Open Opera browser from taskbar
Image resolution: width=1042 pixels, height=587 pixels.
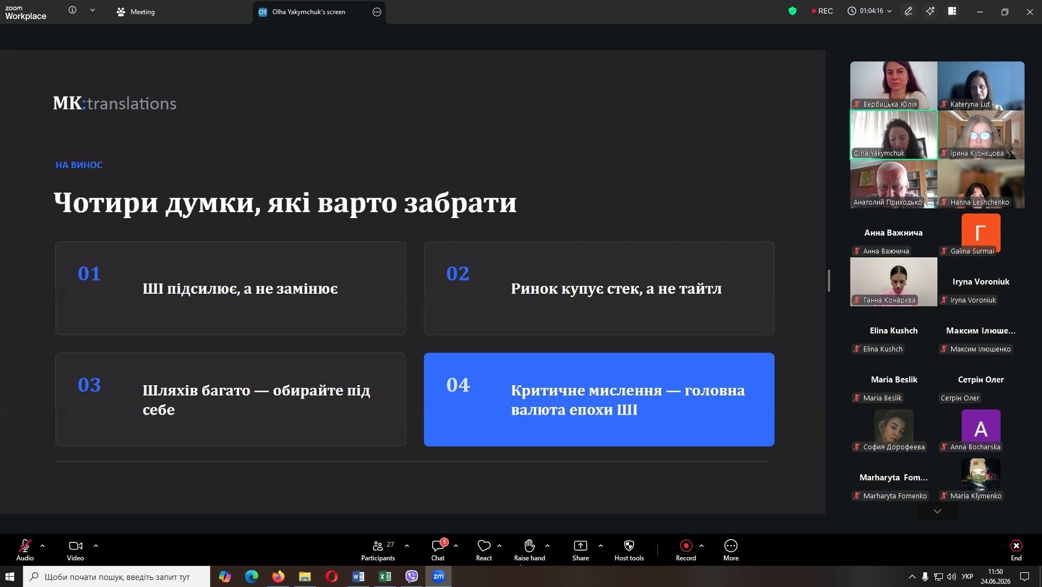(331, 577)
